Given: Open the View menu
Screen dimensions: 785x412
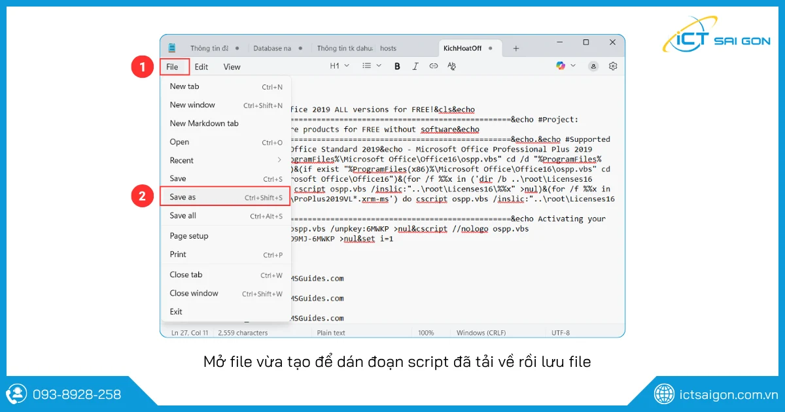Looking at the screenshot, I should 232,67.
